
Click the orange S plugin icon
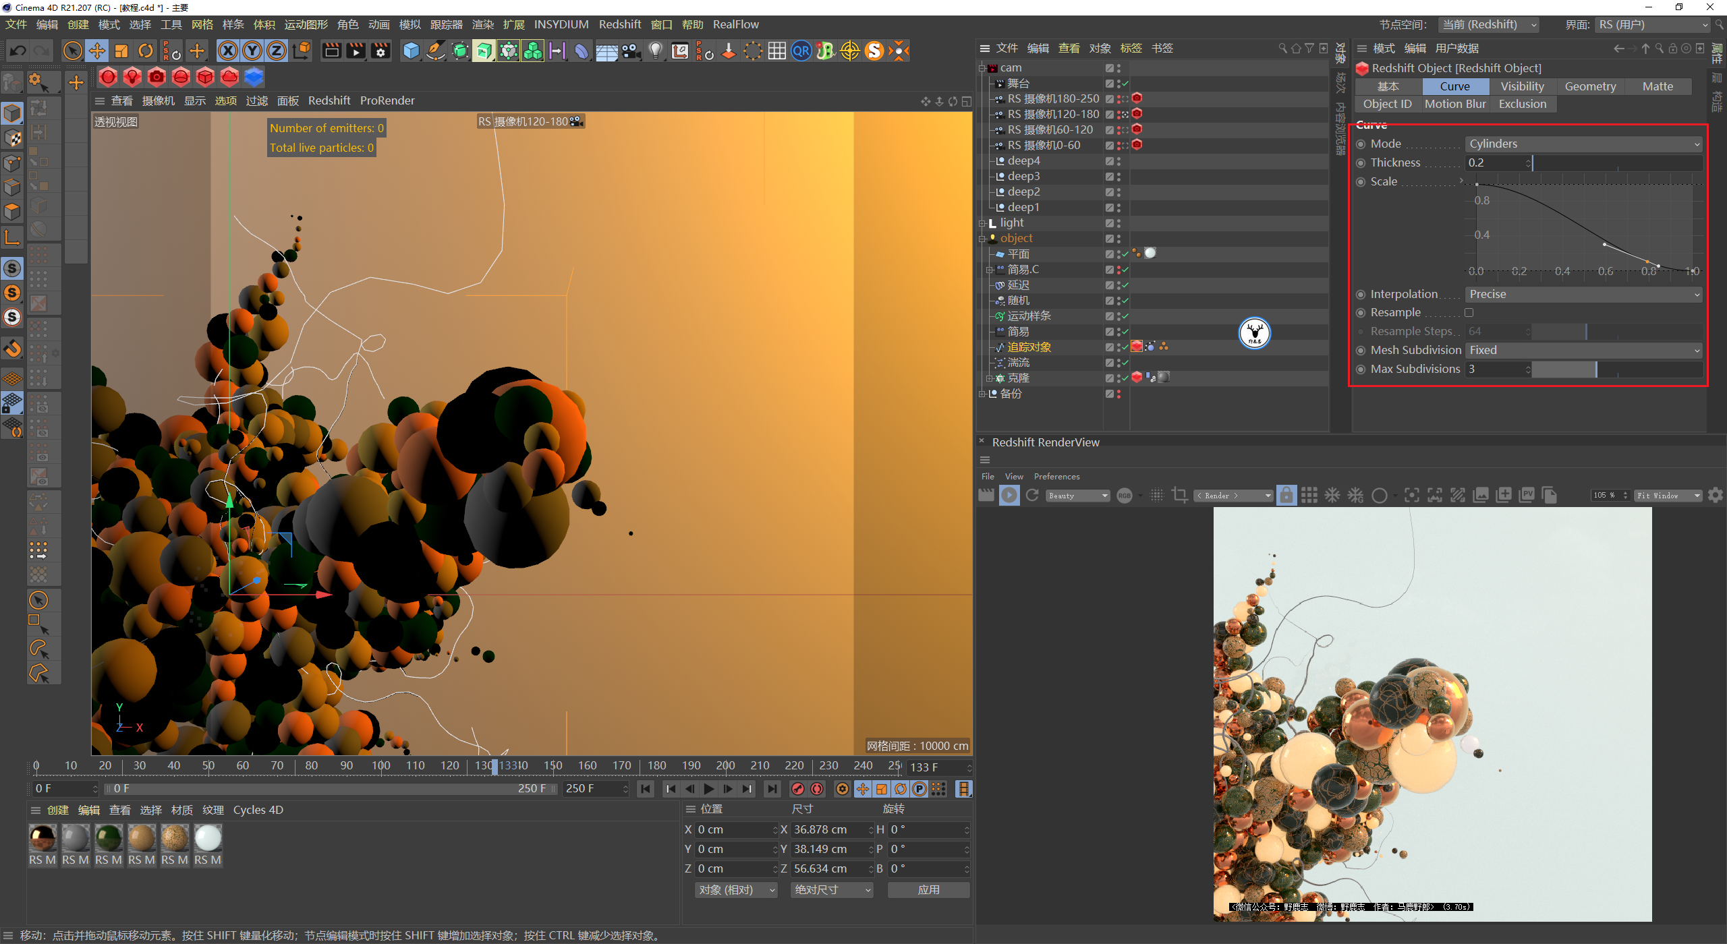click(x=874, y=51)
